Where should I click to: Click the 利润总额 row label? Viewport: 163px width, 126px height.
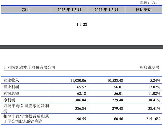click(11, 93)
